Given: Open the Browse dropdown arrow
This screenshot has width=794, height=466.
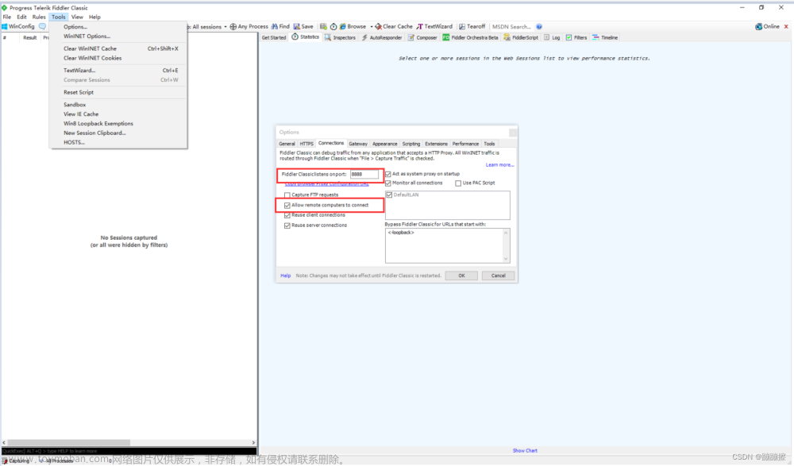Looking at the screenshot, I should pos(371,27).
